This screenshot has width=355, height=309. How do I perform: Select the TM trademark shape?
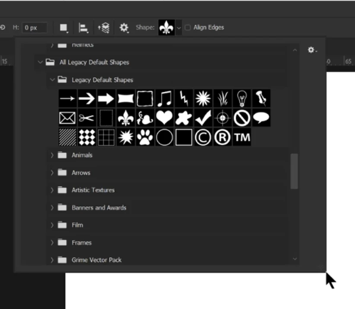coord(242,137)
